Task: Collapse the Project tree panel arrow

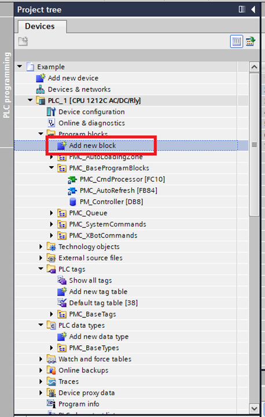Action: point(253,10)
